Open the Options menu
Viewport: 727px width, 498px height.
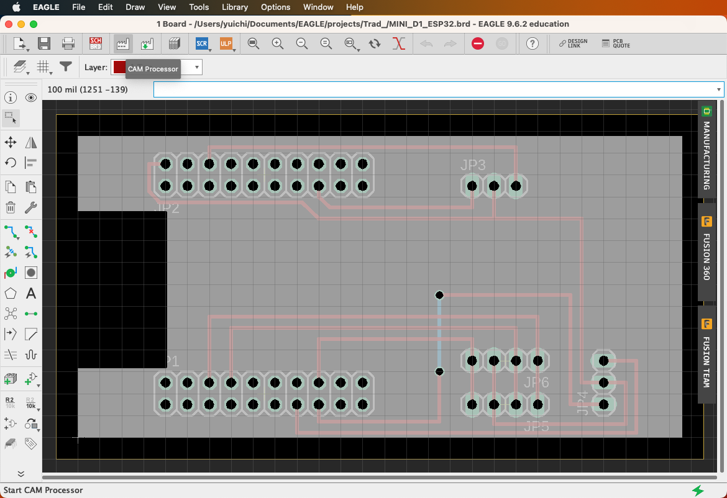coord(275,7)
